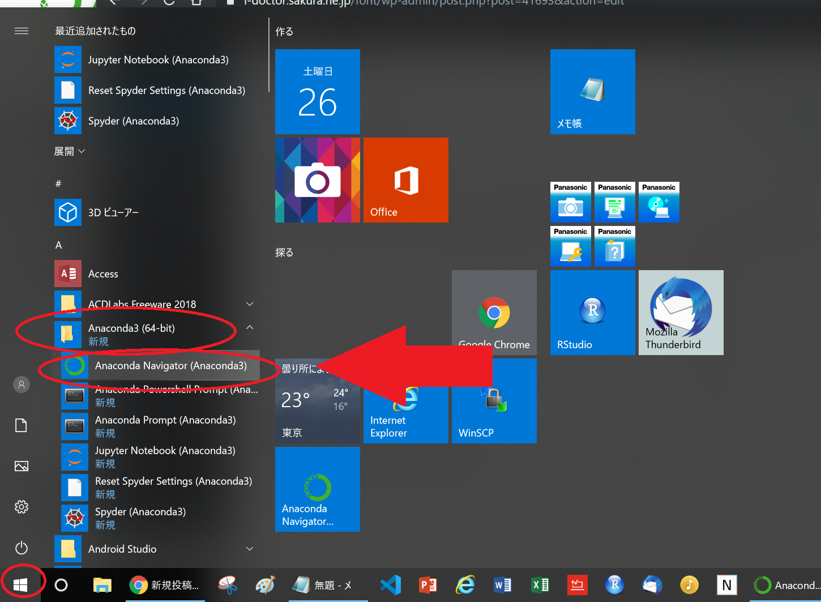Open the Panasonic help question mark tile
Screen dimensions: 821x602
[x=615, y=246]
